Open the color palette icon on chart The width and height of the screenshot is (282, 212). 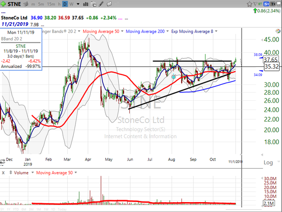(x=278, y=31)
